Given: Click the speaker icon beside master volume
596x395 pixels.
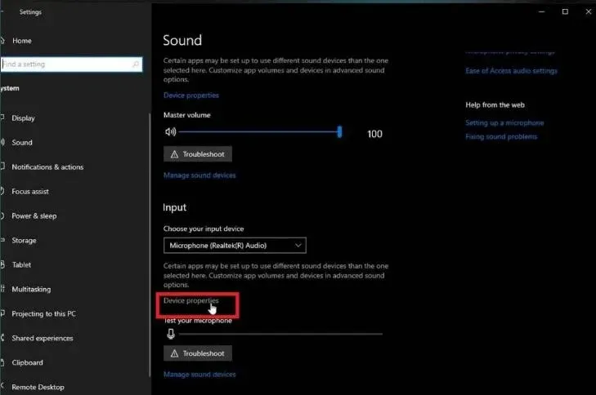Looking at the screenshot, I should tap(170, 131).
